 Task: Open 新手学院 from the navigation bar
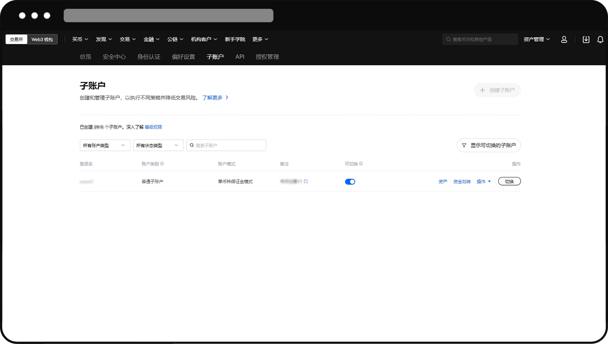point(235,39)
